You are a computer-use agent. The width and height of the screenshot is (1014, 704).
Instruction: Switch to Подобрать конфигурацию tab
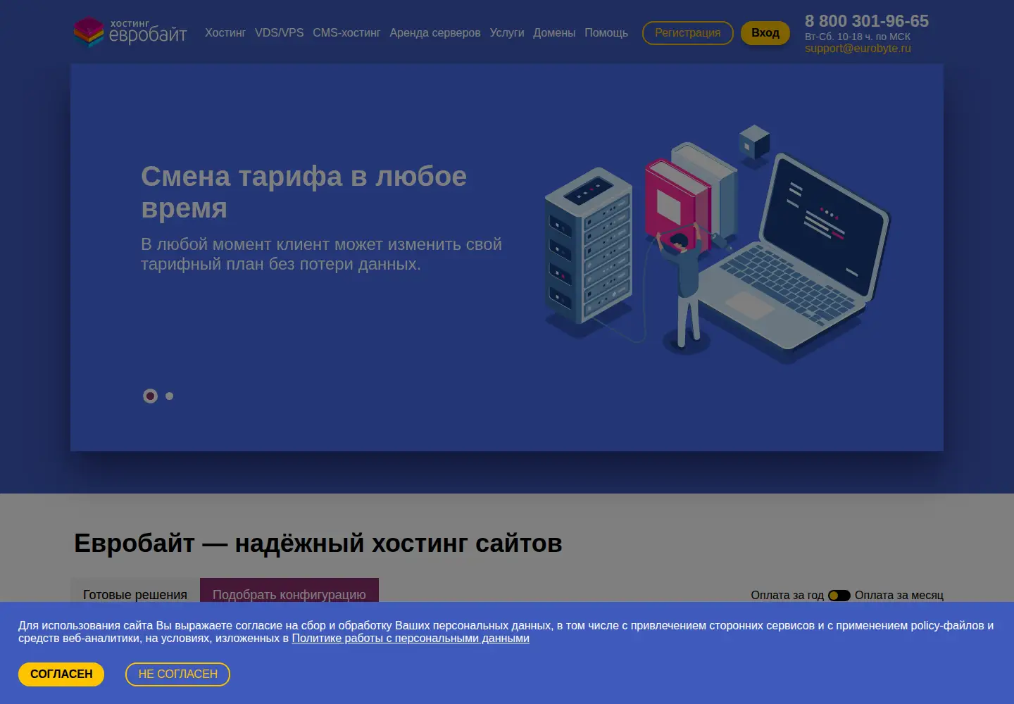coord(289,595)
